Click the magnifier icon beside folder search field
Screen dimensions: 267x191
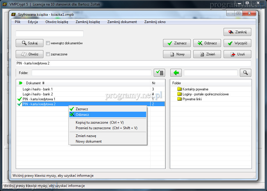click(245, 73)
